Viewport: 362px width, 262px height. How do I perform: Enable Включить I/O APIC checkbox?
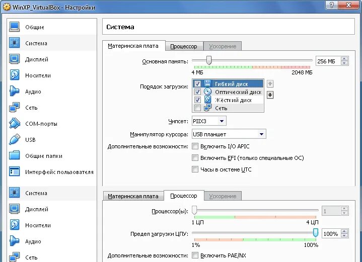point(195,146)
